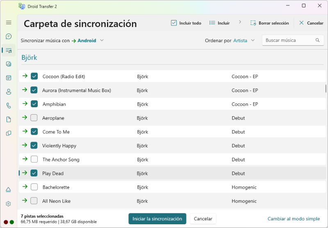Screen dimensions: 328x228
Task: Open the sync target Android dropdown
Action: coord(88,41)
